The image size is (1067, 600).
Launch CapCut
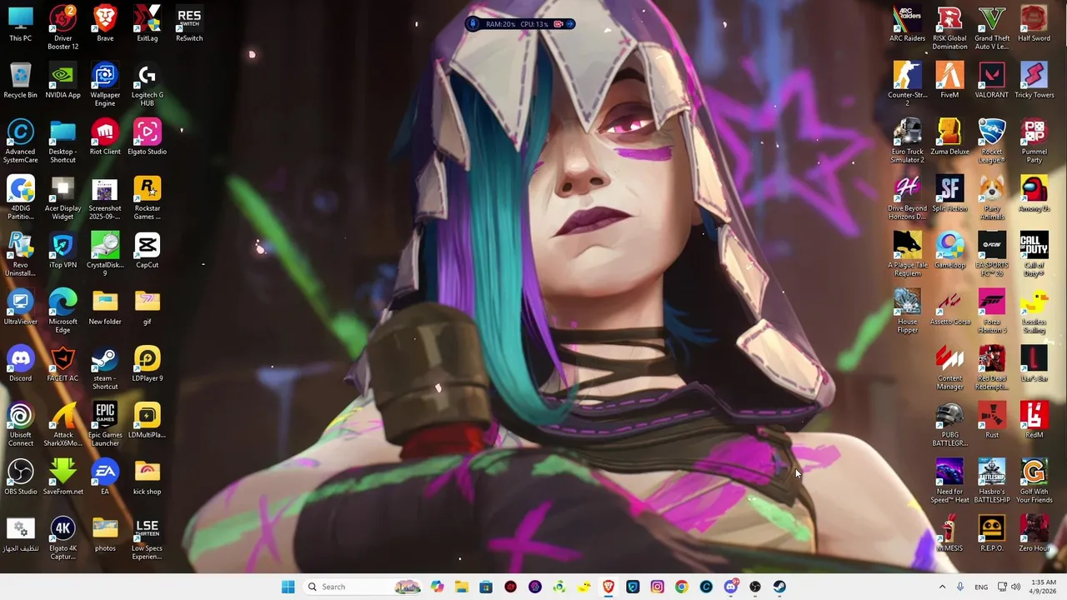[148, 251]
